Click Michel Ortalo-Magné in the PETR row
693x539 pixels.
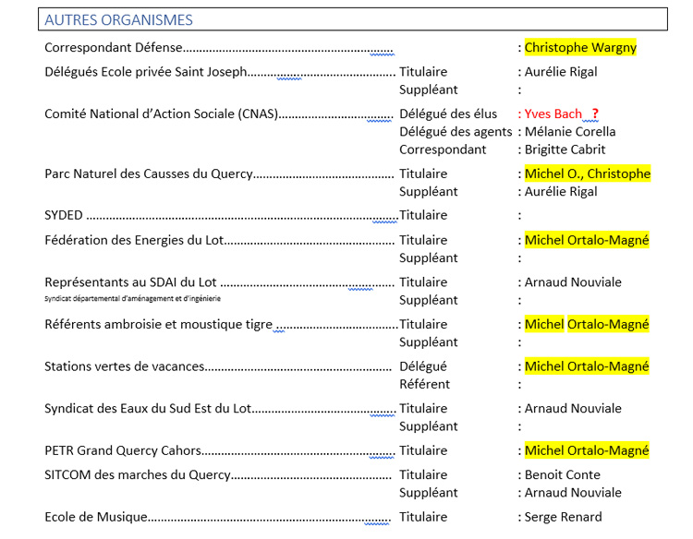click(587, 450)
